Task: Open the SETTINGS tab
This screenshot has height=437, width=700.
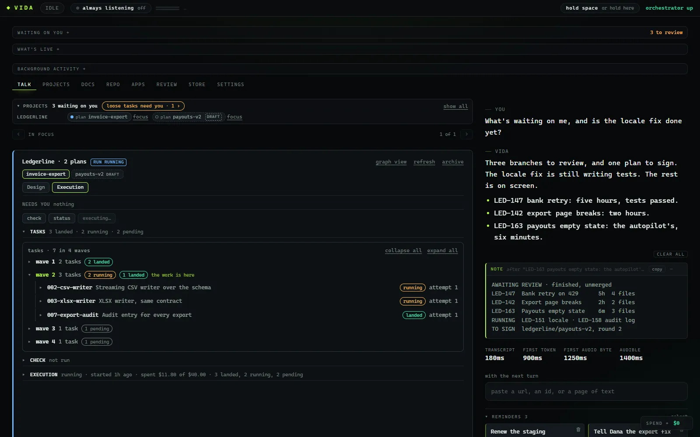Action: (x=231, y=84)
